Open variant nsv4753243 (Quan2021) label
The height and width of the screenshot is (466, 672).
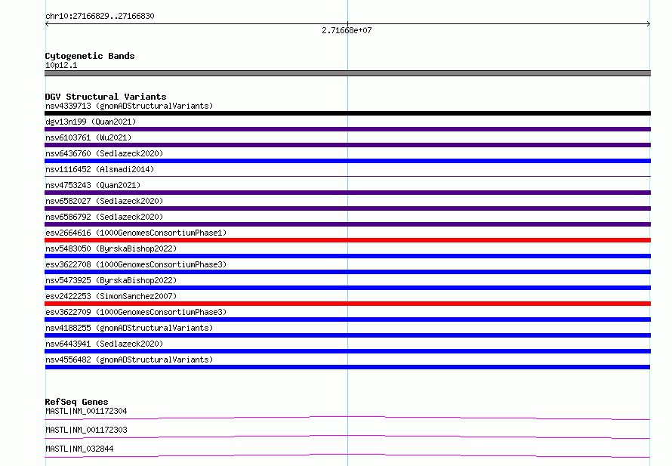tap(93, 185)
